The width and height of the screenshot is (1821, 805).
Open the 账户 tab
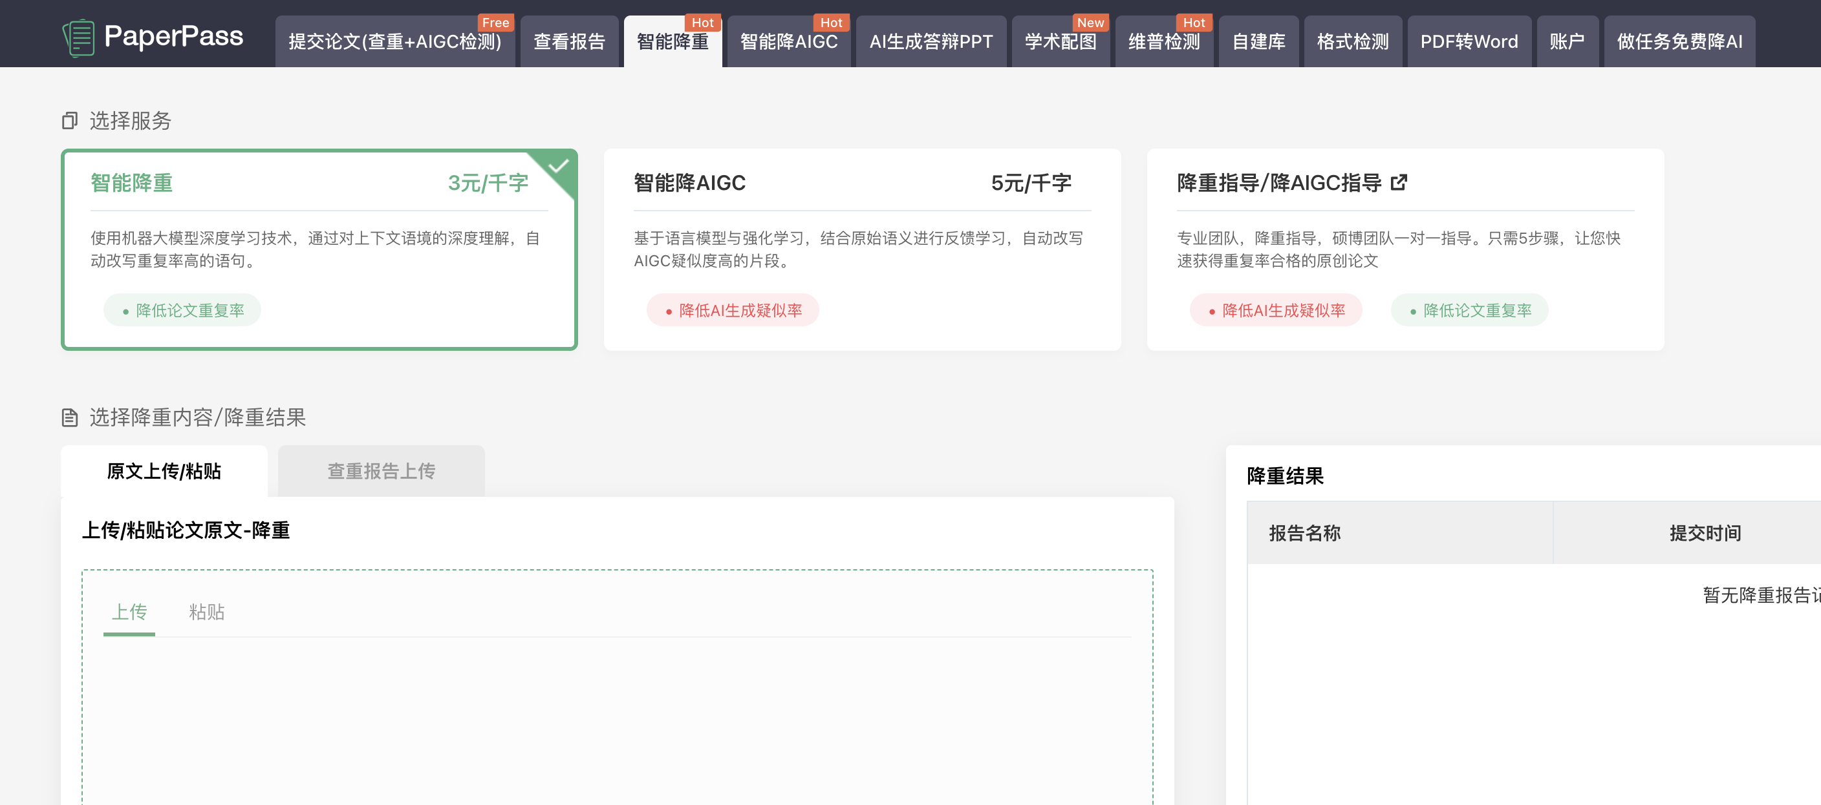(x=1568, y=41)
